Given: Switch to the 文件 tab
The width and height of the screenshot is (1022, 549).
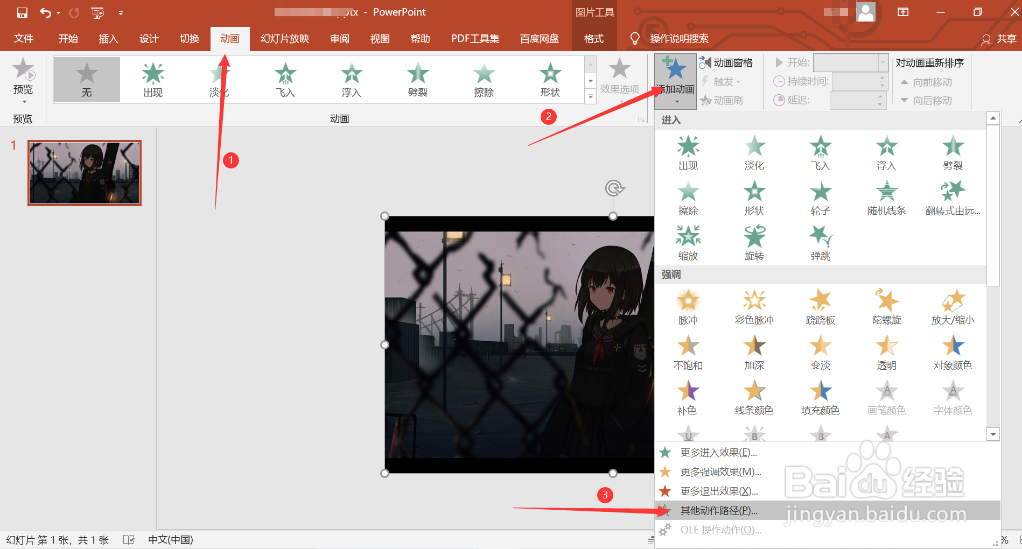Looking at the screenshot, I should [x=24, y=39].
